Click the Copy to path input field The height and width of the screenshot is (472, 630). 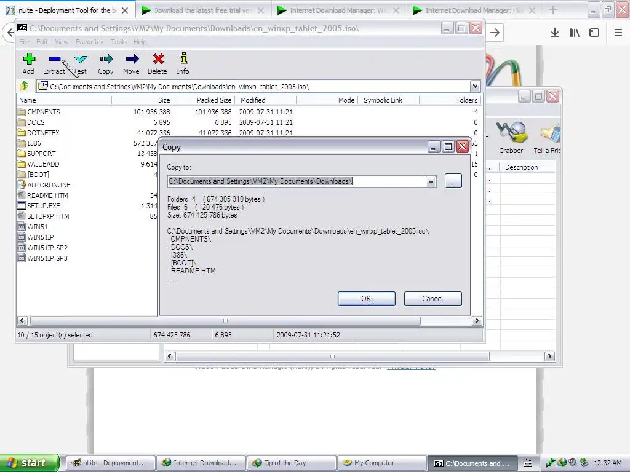coord(297,181)
